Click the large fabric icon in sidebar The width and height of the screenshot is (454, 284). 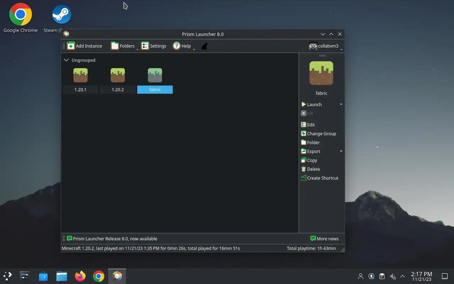[x=321, y=73]
